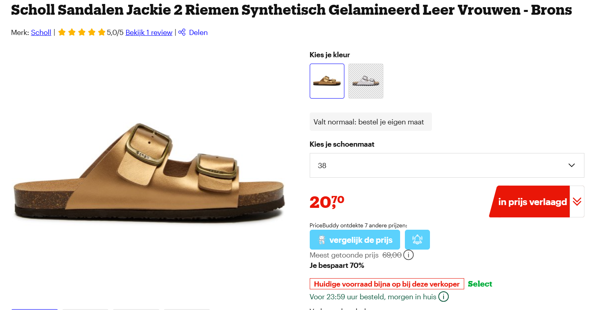Click the info icon next to crossed-out price

pos(408,255)
